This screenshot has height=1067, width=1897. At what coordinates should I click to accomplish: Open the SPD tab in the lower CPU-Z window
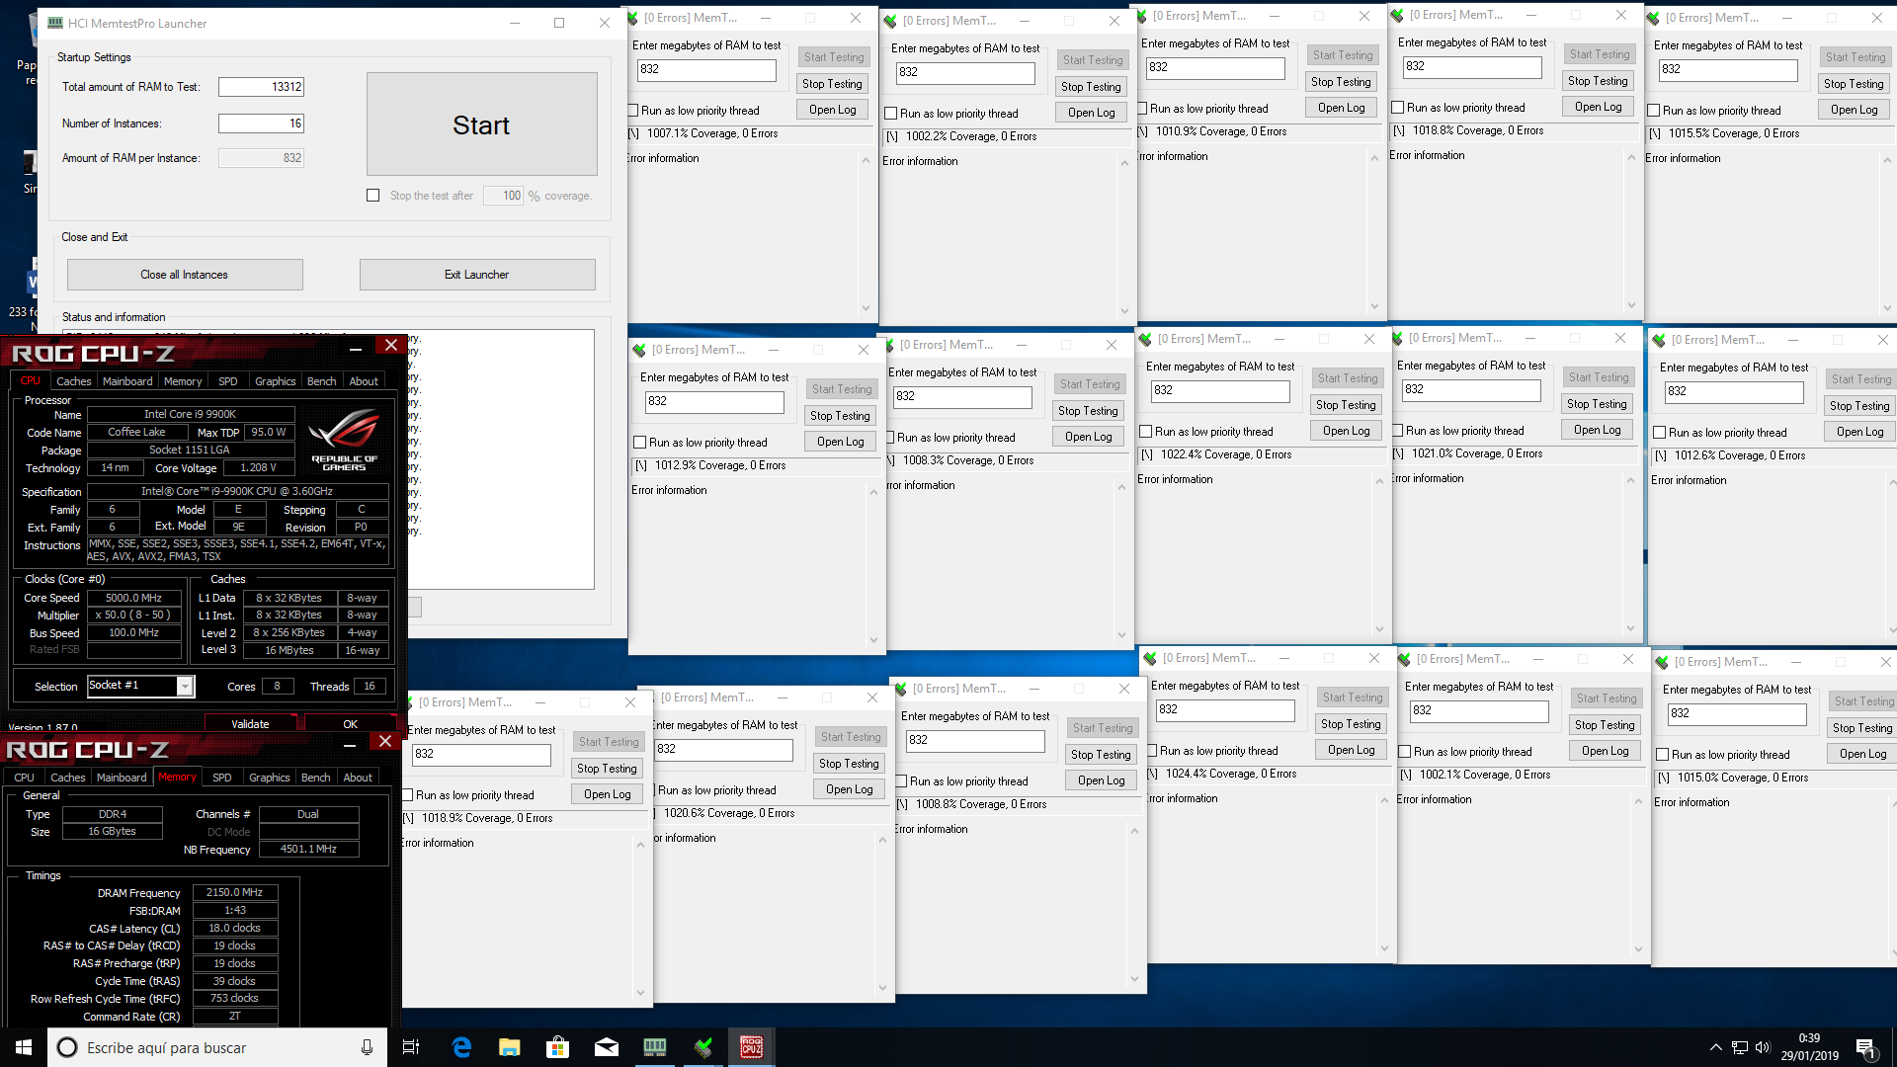pyautogui.click(x=222, y=778)
